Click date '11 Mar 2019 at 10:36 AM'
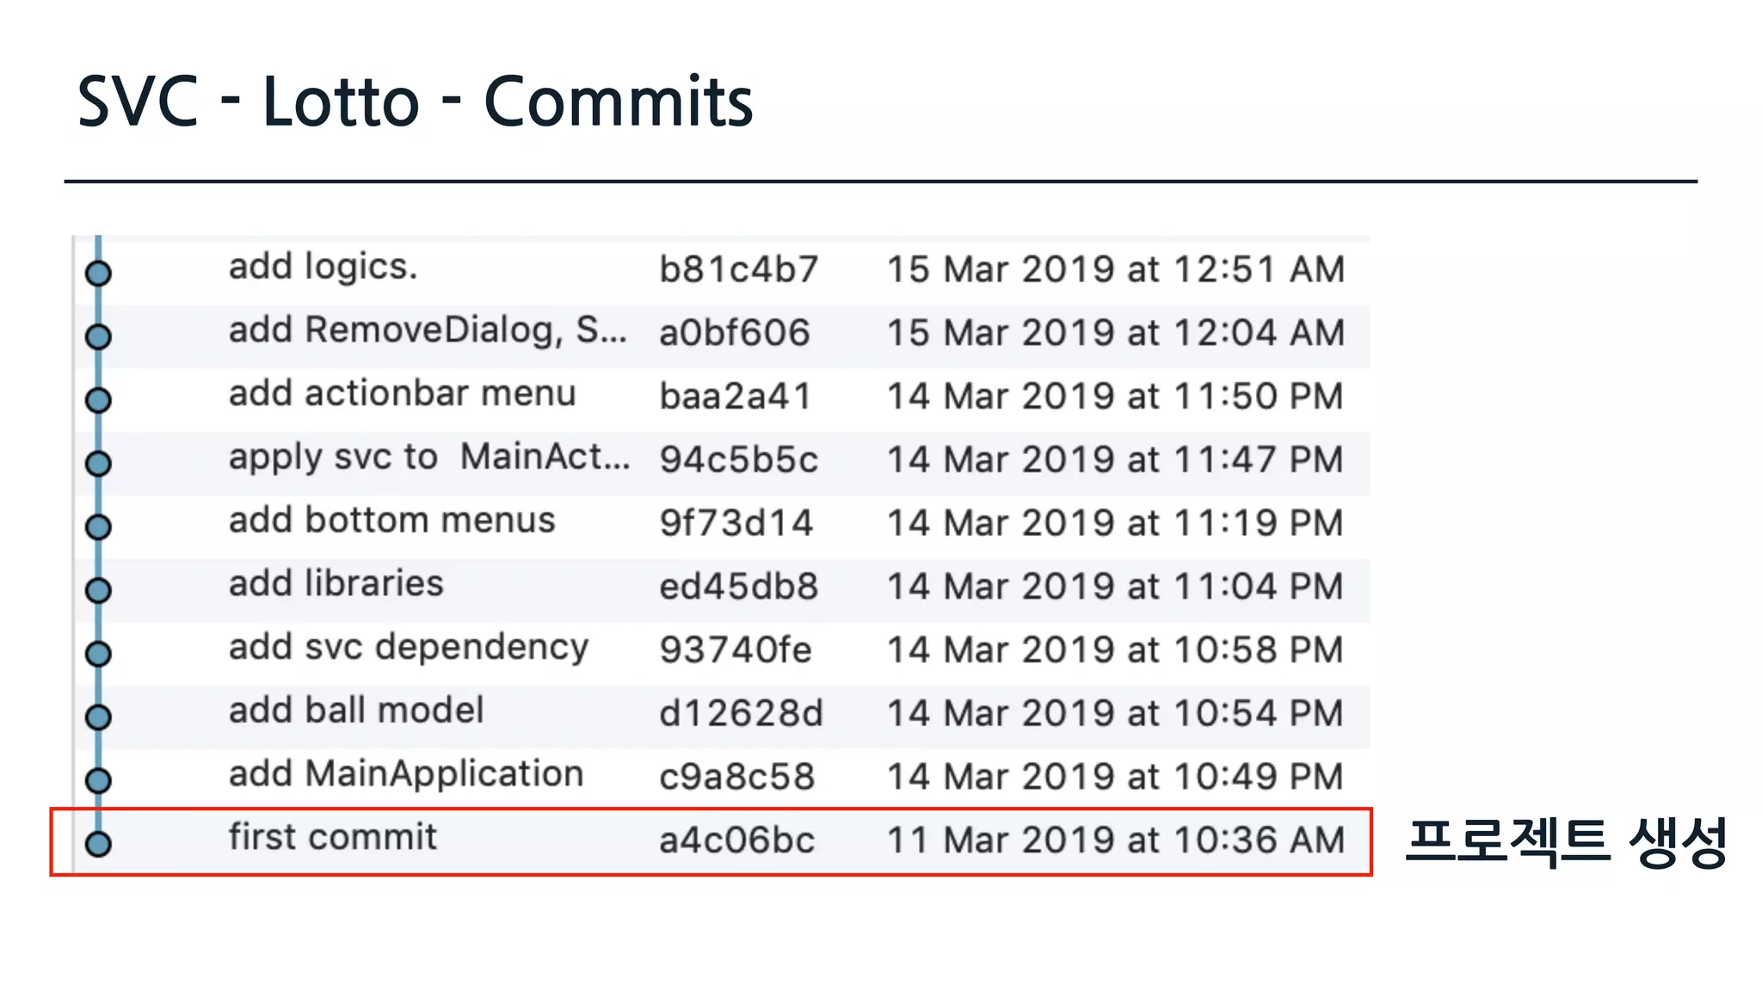The height and width of the screenshot is (991, 1762). point(1116,840)
